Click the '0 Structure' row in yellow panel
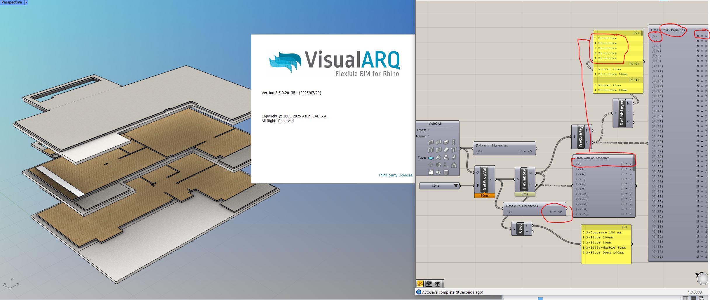The height and width of the screenshot is (300, 710). pos(618,38)
